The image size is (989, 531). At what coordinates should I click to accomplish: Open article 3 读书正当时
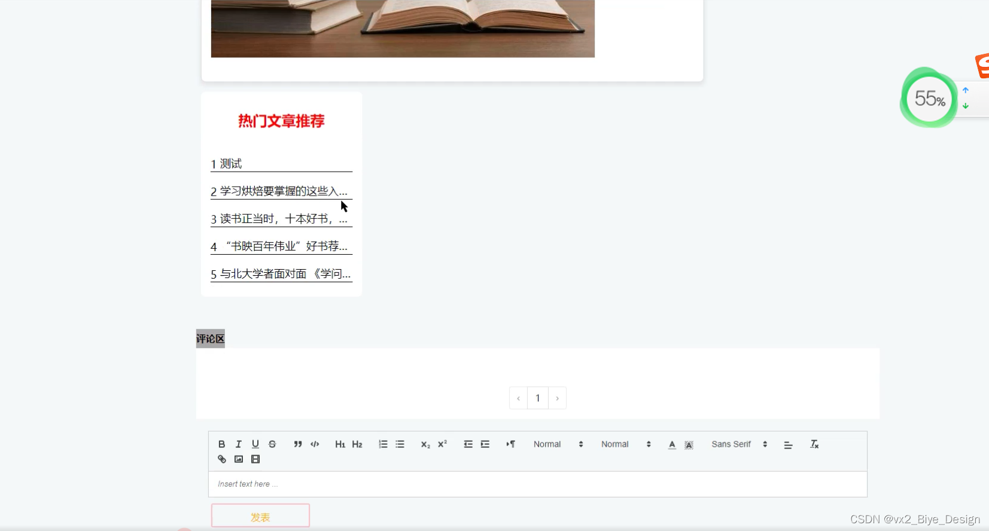point(281,219)
